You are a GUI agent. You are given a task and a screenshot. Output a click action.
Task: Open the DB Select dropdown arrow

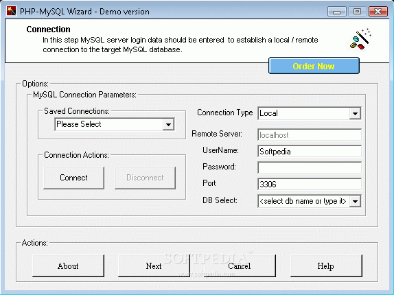tap(355, 201)
